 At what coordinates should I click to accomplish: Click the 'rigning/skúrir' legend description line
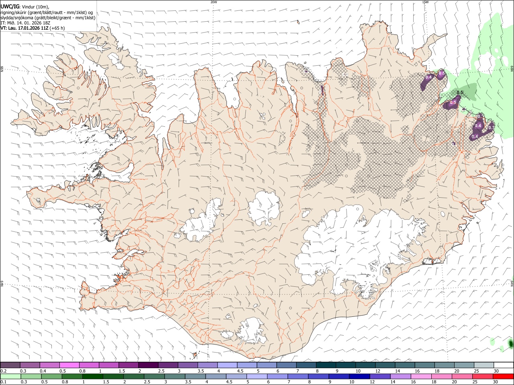click(x=47, y=12)
